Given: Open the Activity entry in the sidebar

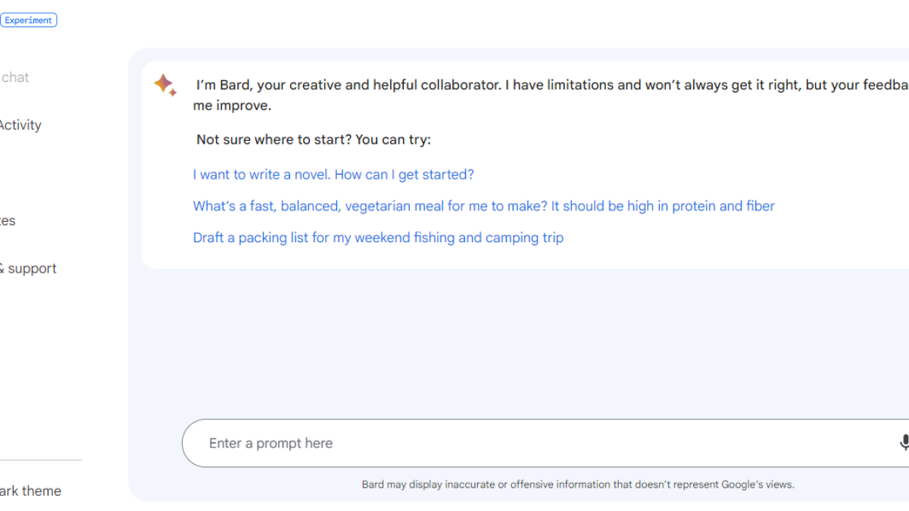Looking at the screenshot, I should [20, 125].
